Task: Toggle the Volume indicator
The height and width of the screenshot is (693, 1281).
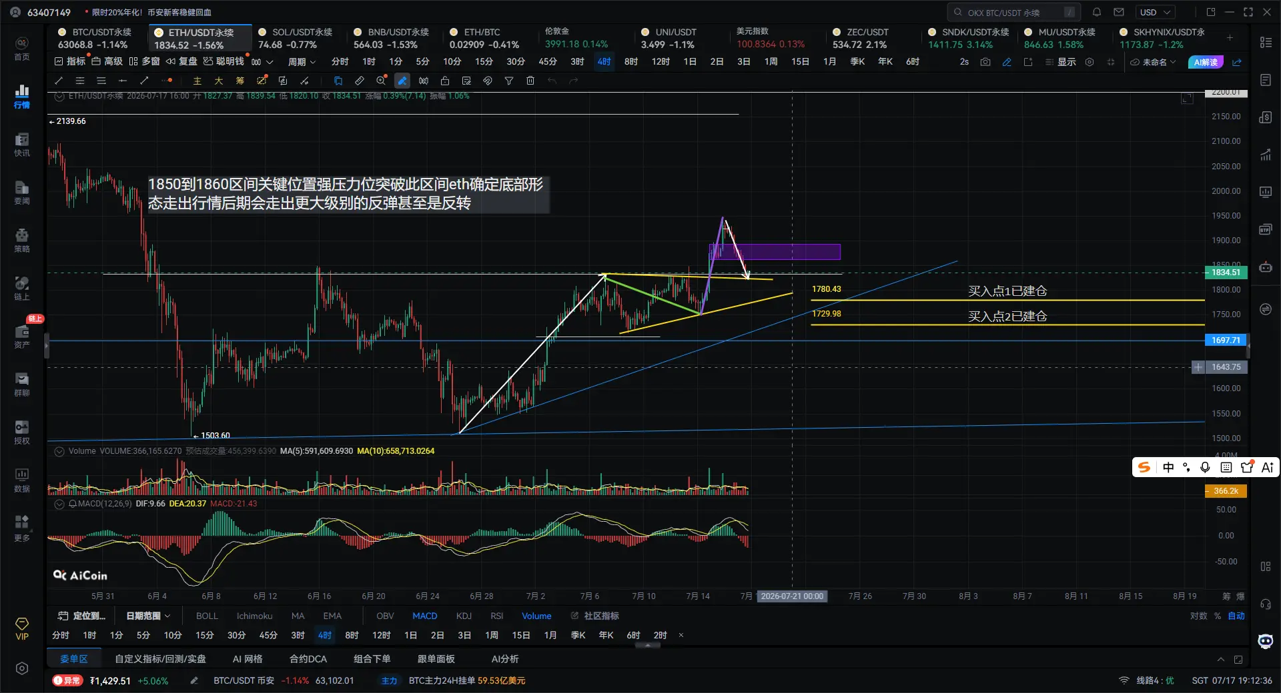Action: [x=536, y=616]
